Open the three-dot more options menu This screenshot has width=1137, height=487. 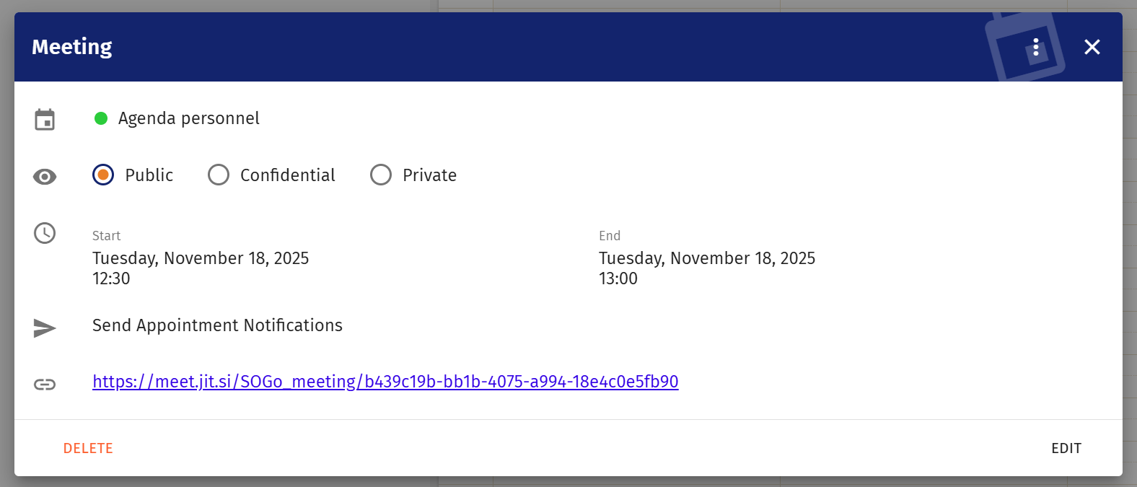click(x=1036, y=47)
